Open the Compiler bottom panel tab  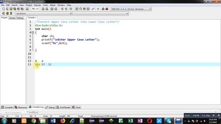pyautogui.click(x=7, y=107)
